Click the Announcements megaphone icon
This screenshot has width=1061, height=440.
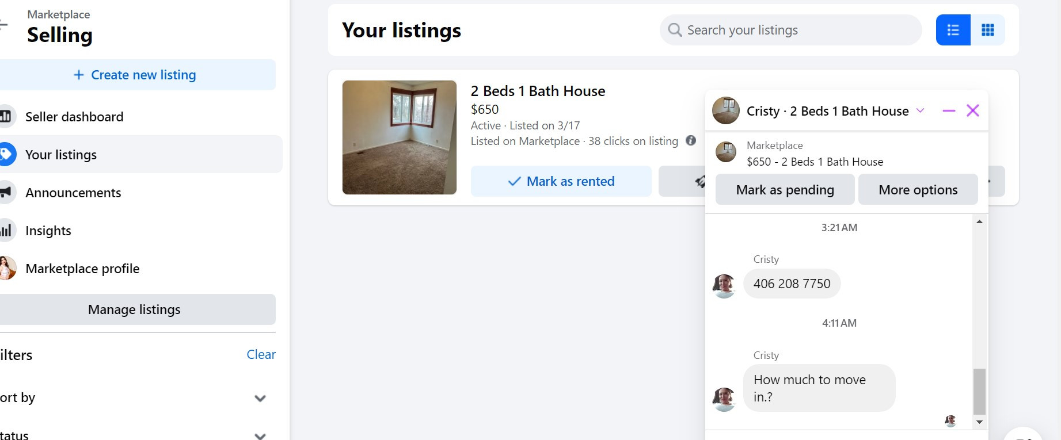point(6,193)
